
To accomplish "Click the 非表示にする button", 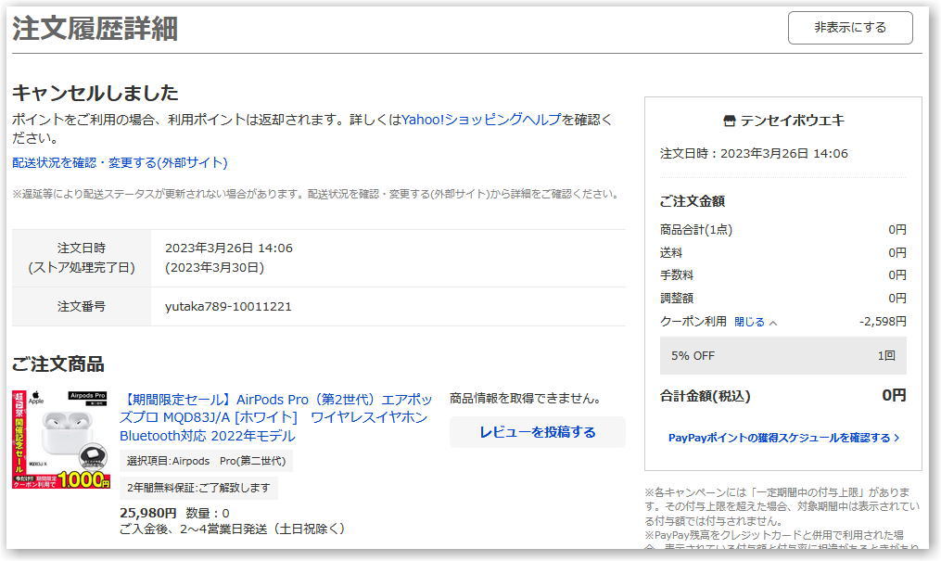I will tap(850, 28).
